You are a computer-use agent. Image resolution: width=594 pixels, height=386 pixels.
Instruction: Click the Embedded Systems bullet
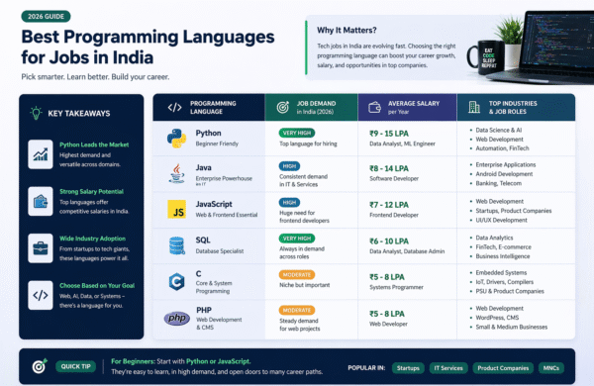[x=501, y=273]
